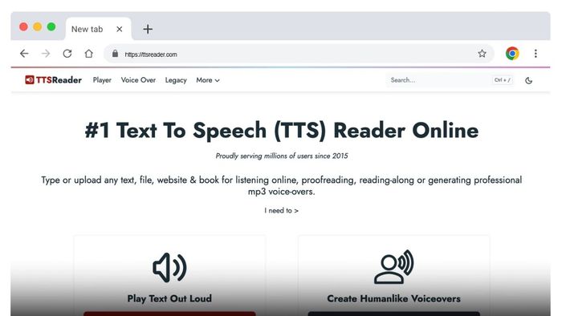Click the macOS red close button
This screenshot has height=316, width=562.
(x=23, y=26)
